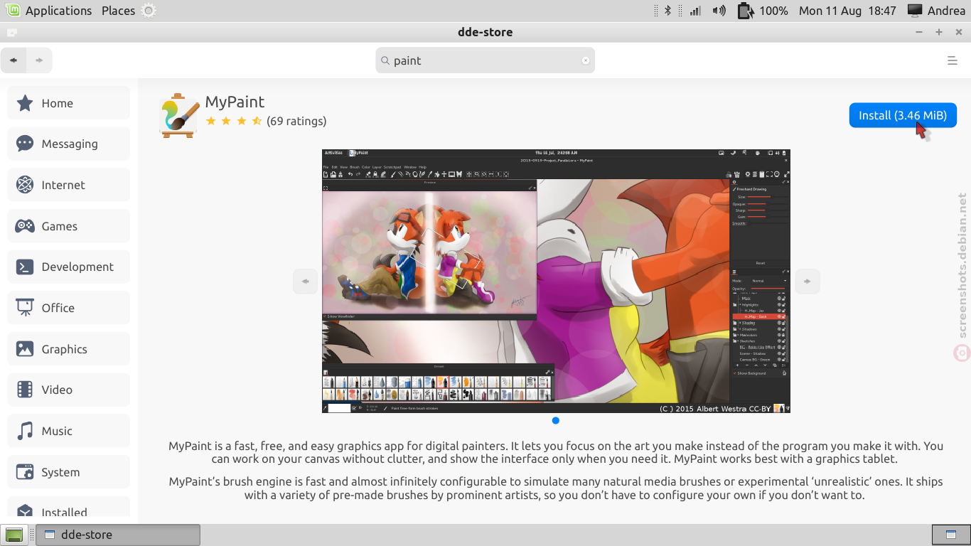Browse the Graphics category

pyautogui.click(x=68, y=349)
